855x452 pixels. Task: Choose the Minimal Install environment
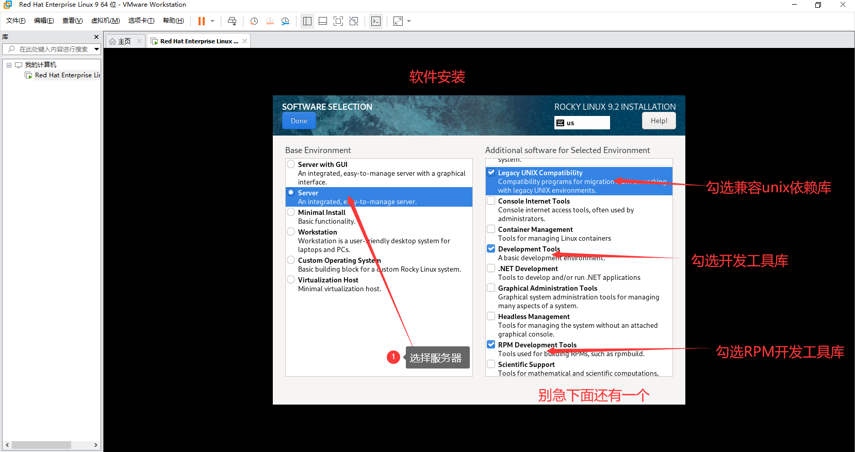coord(291,212)
